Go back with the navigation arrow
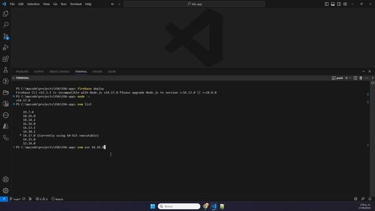The image size is (375, 211). click(112, 4)
